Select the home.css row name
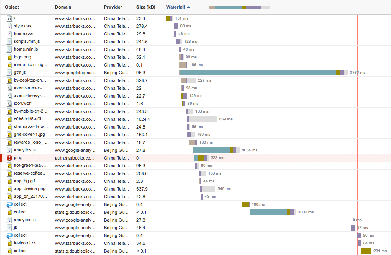Screen dimensions: 391x255 pos(23,34)
